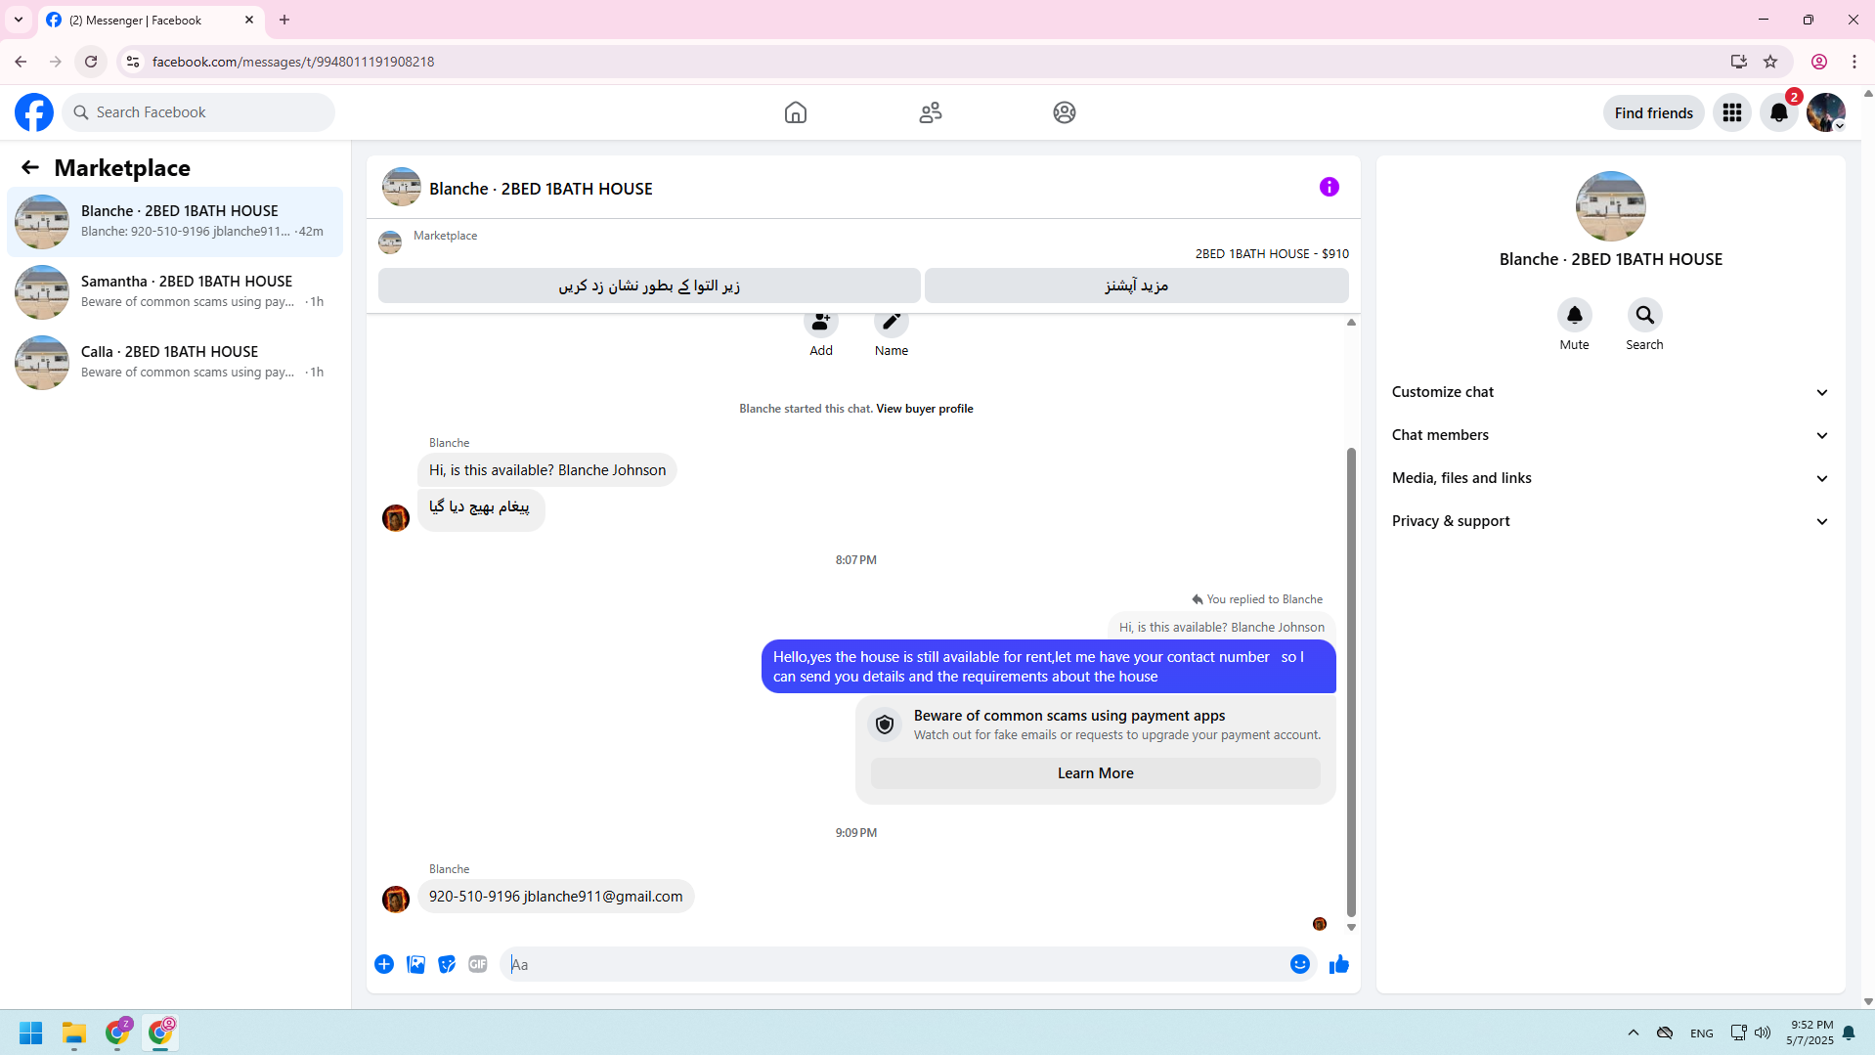Click Blanche's avatar beside phone message

pos(395,900)
